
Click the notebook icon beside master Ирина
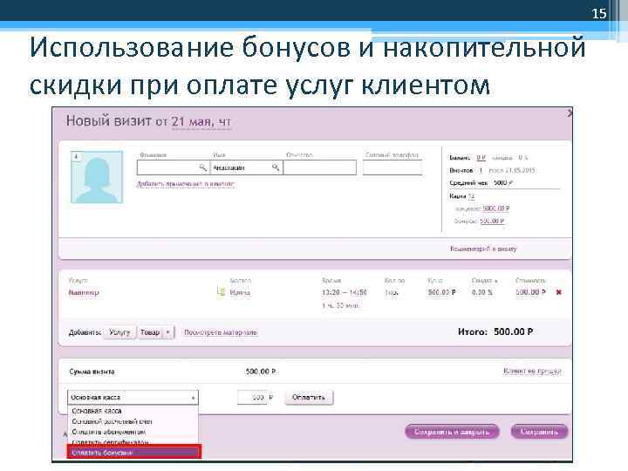click(221, 292)
